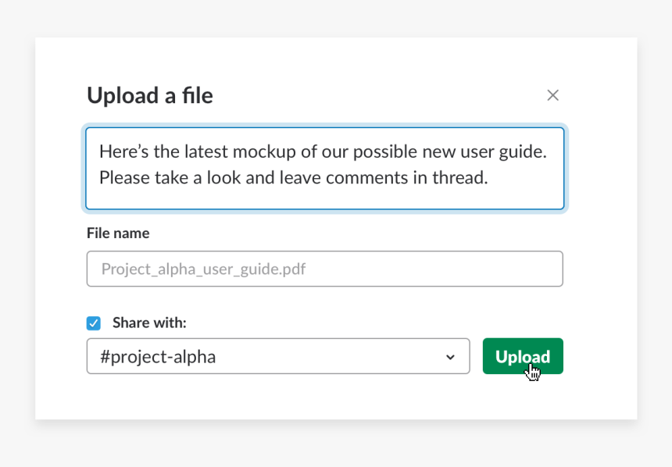Click the "Upload a file" dialog heading
Screen dimensions: 672x467
150,95
